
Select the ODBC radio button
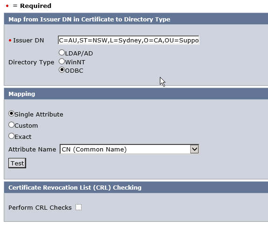[62, 70]
